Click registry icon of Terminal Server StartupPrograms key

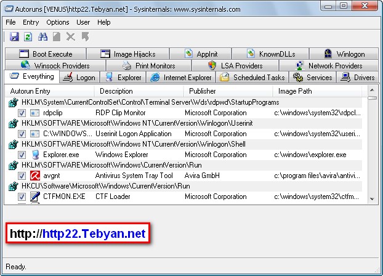[13, 102]
